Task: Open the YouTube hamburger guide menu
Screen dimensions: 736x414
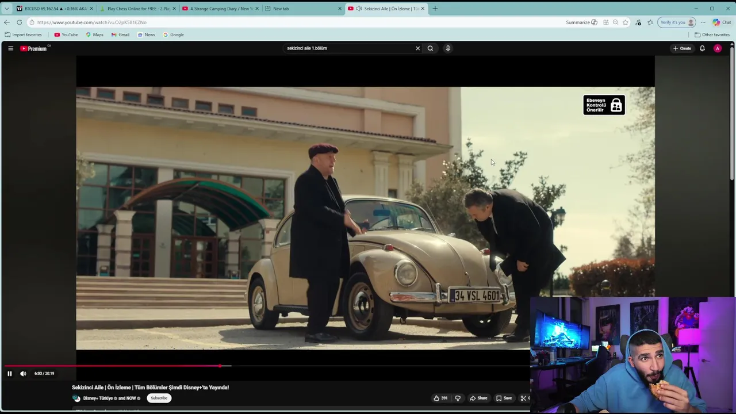Action: point(10,48)
